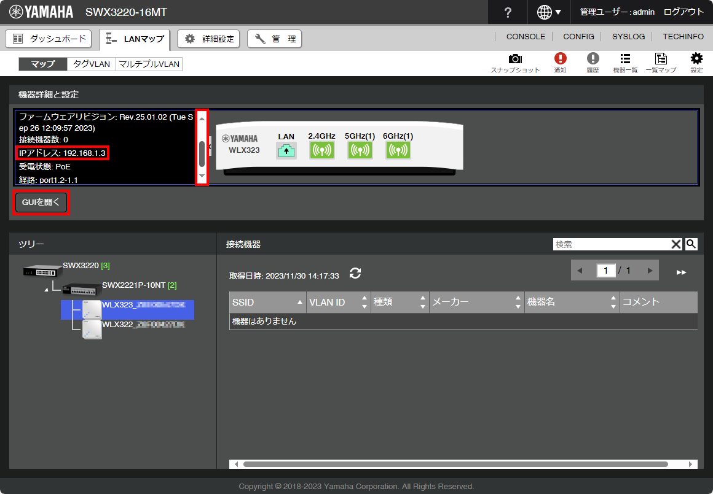Open the list map icon

661,59
